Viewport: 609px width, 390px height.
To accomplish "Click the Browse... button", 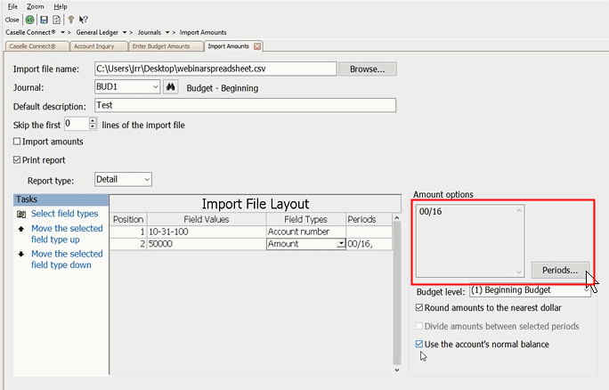I will tap(368, 69).
